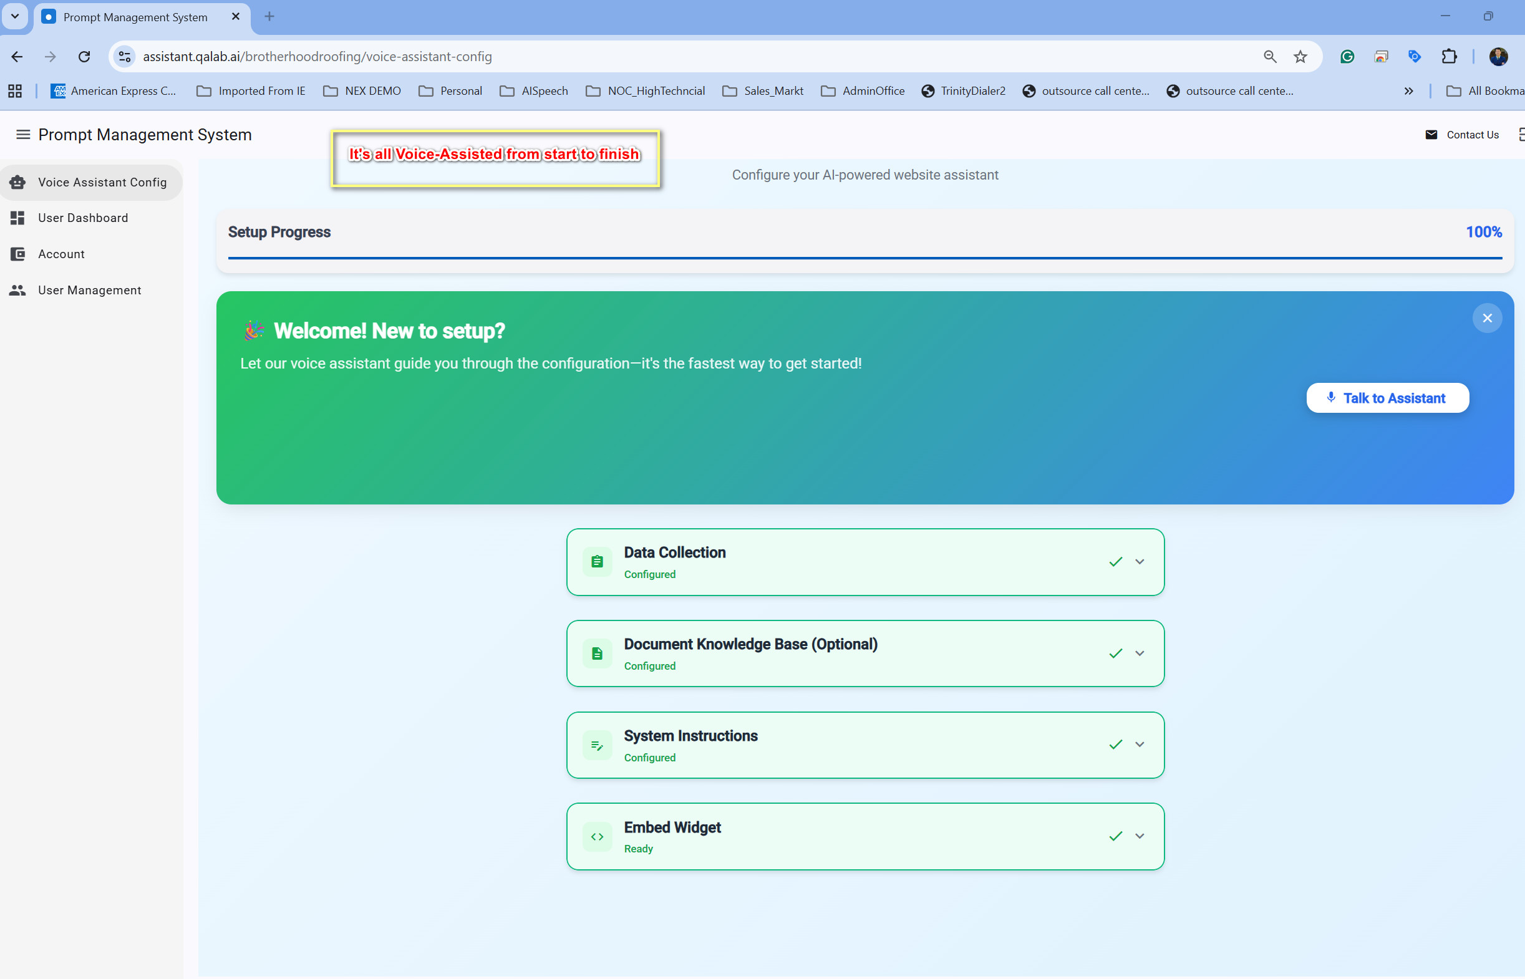
Task: Expand the System Instructions section chevron
Action: pos(1138,745)
